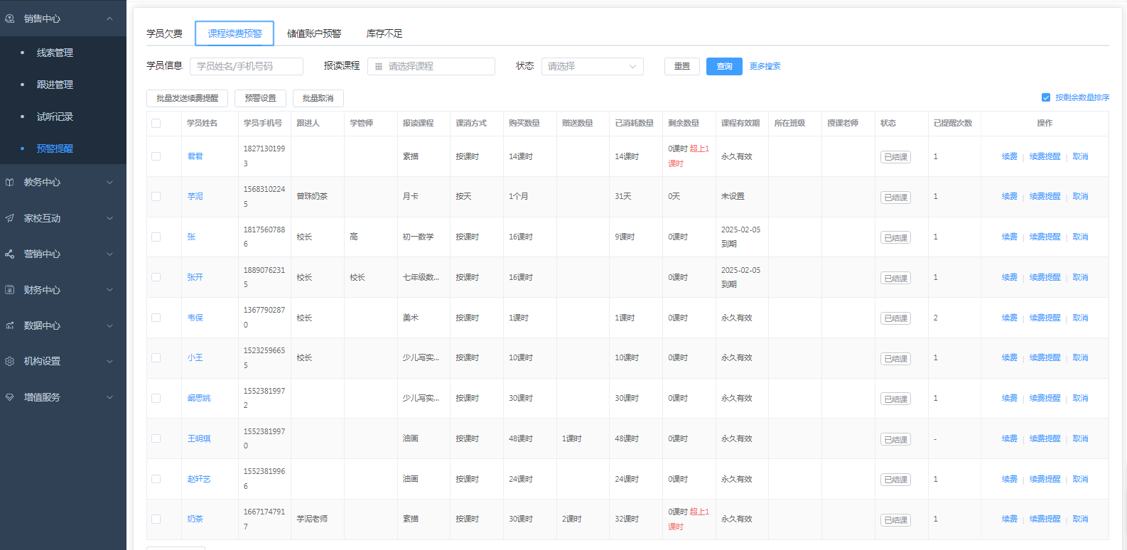This screenshot has height=550, width=1127.
Task: Click 月卡 course cell
Action: (411, 196)
